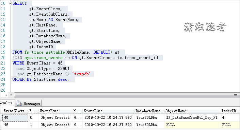
Task: Click the Messages tab icon
Action: (19, 103)
